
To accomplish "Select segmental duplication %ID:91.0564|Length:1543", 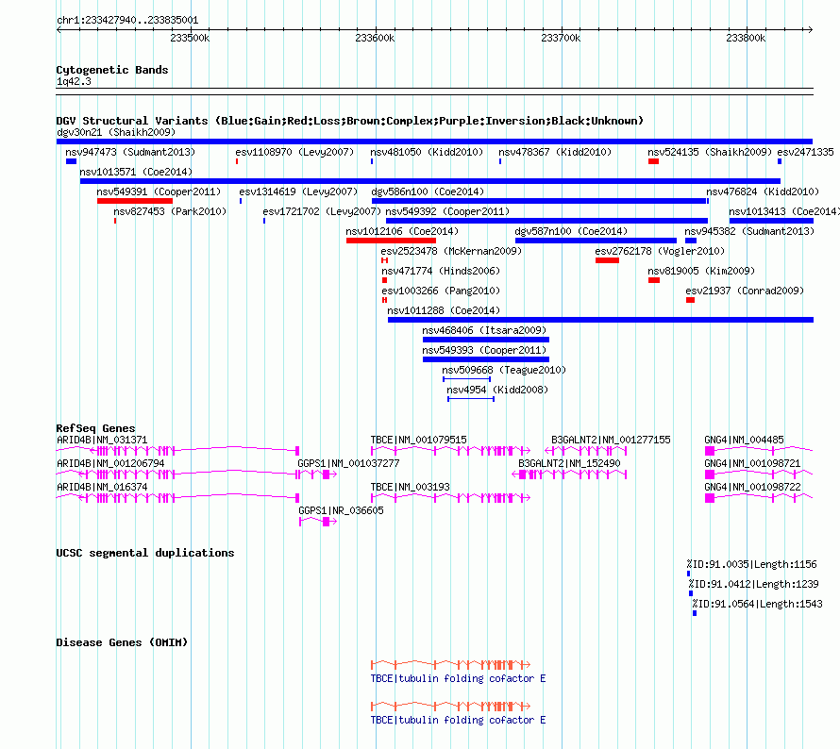I will tap(758, 604).
